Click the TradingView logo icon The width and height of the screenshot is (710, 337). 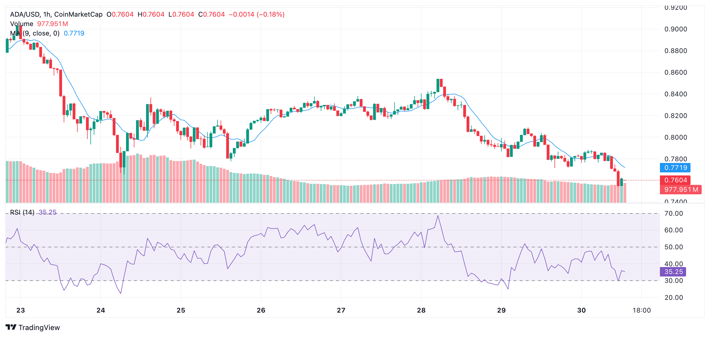[11, 327]
